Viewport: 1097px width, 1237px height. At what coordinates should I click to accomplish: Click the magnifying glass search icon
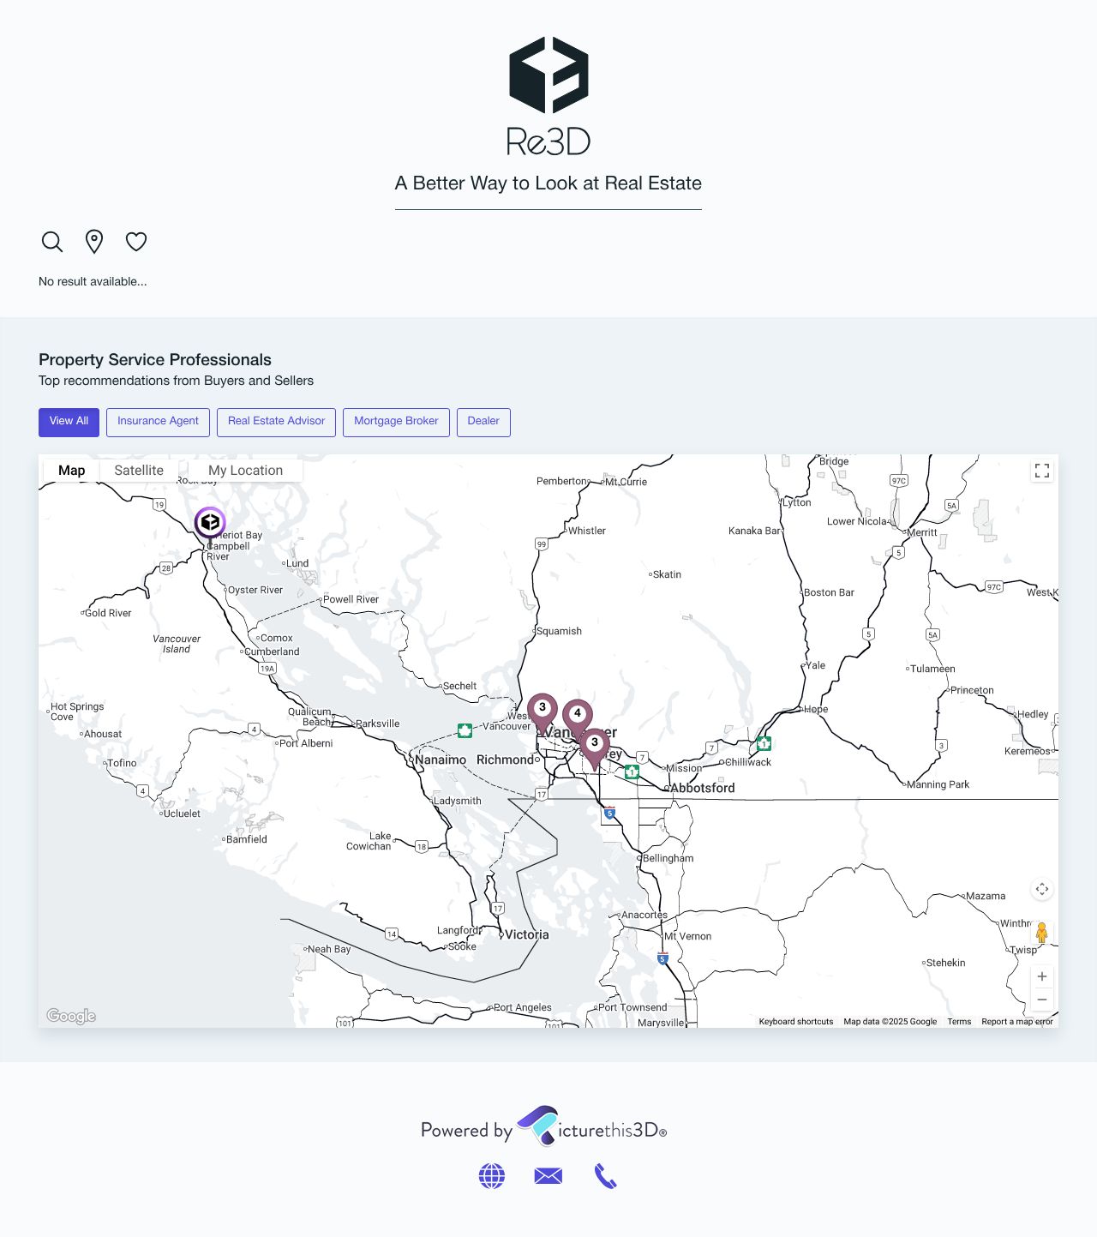(x=52, y=242)
